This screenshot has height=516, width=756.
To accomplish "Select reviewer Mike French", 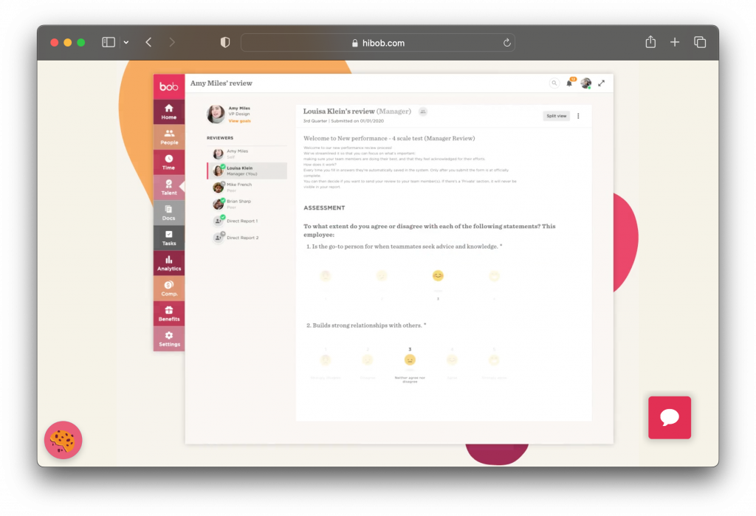I will point(247,187).
